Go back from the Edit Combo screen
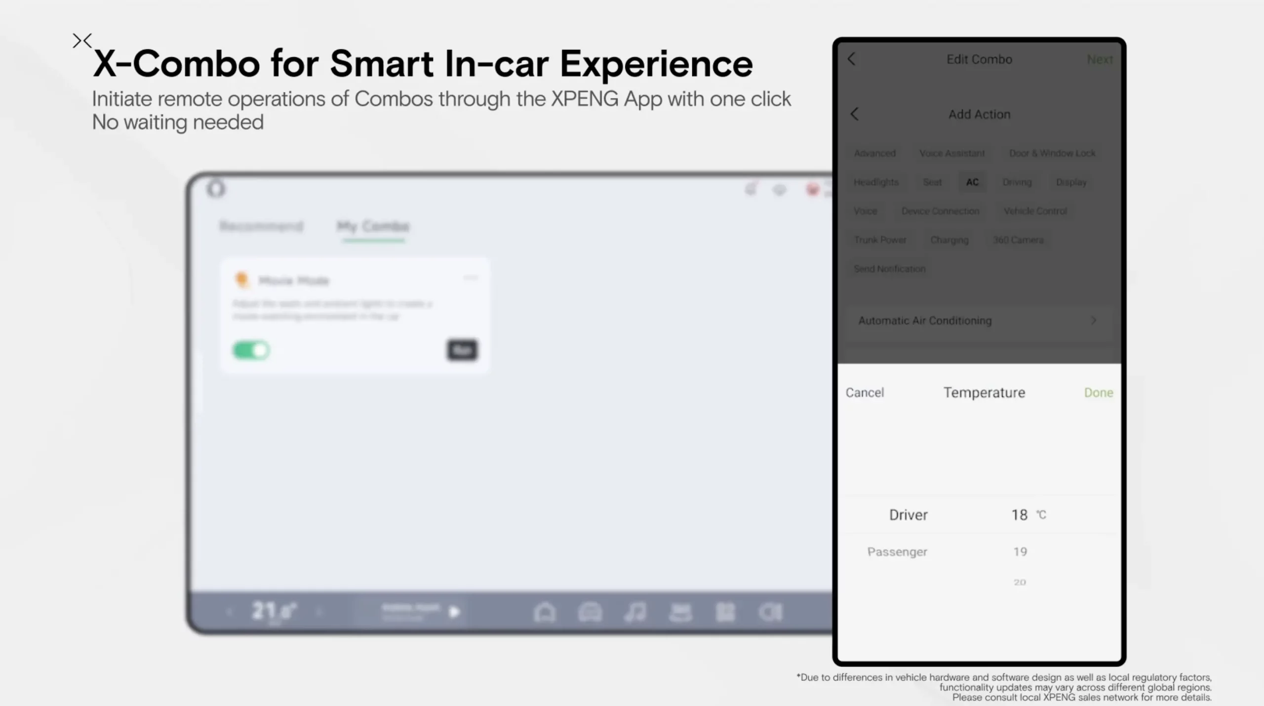The image size is (1264, 706). coord(852,59)
